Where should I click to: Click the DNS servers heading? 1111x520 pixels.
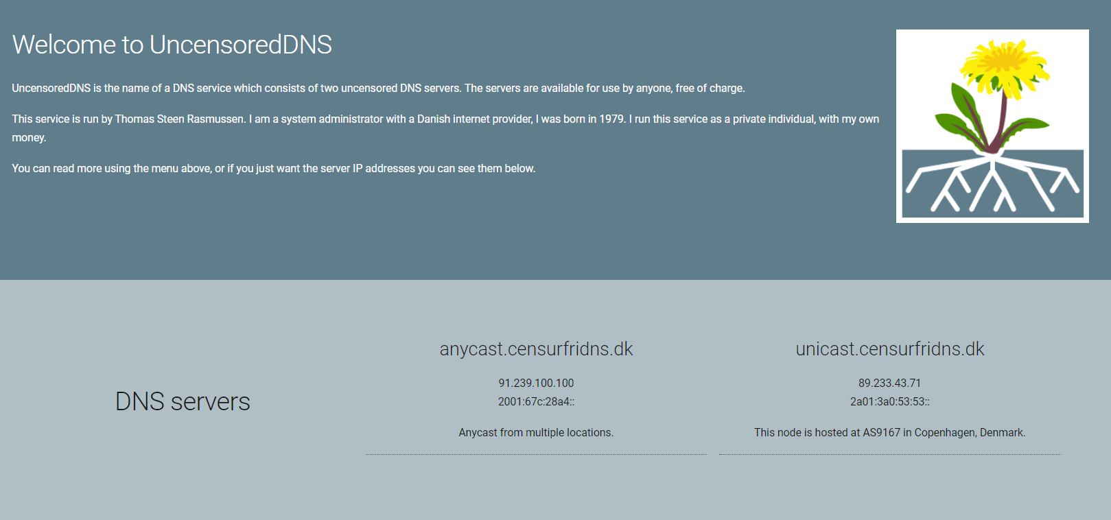pyautogui.click(x=183, y=402)
